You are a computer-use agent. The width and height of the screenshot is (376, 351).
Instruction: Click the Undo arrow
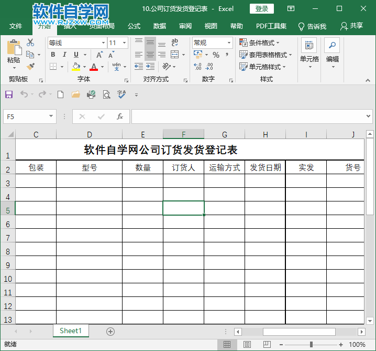[24, 94]
